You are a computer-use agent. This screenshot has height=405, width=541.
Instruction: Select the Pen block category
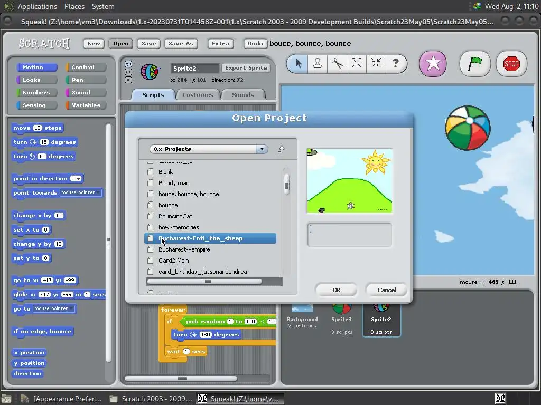tap(86, 80)
